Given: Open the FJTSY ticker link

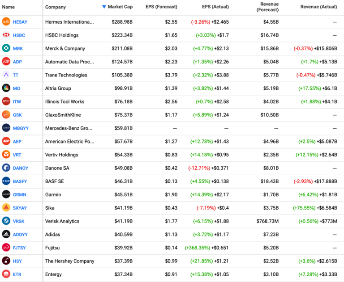Looking at the screenshot, I should pyautogui.click(x=19, y=248).
